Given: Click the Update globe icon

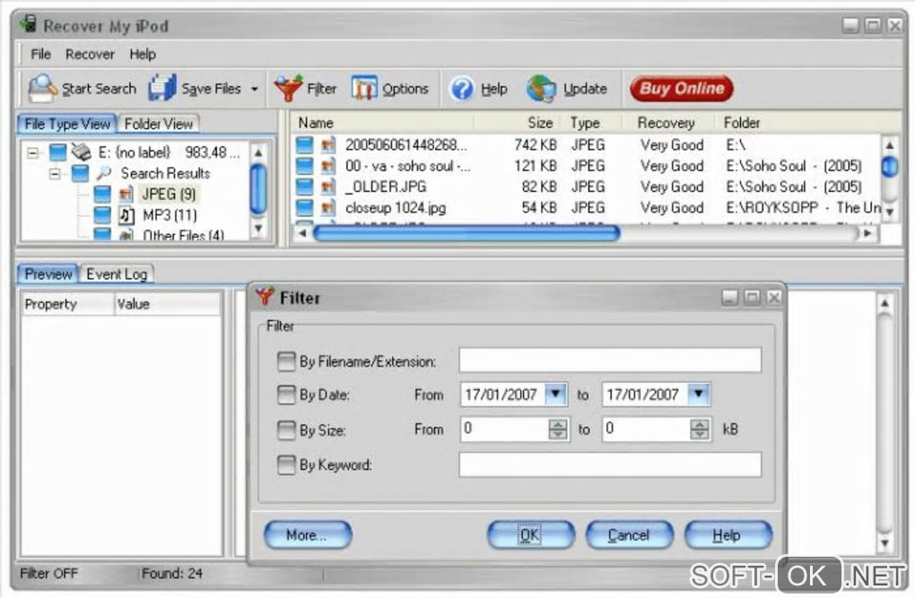Looking at the screenshot, I should click(541, 89).
